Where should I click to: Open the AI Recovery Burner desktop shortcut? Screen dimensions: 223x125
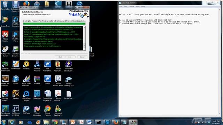point(5,51)
